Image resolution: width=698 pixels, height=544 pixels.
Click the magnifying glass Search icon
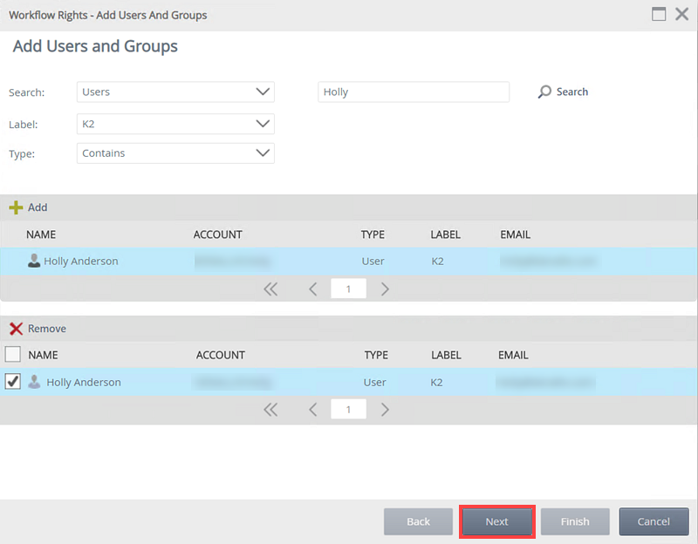coord(545,92)
